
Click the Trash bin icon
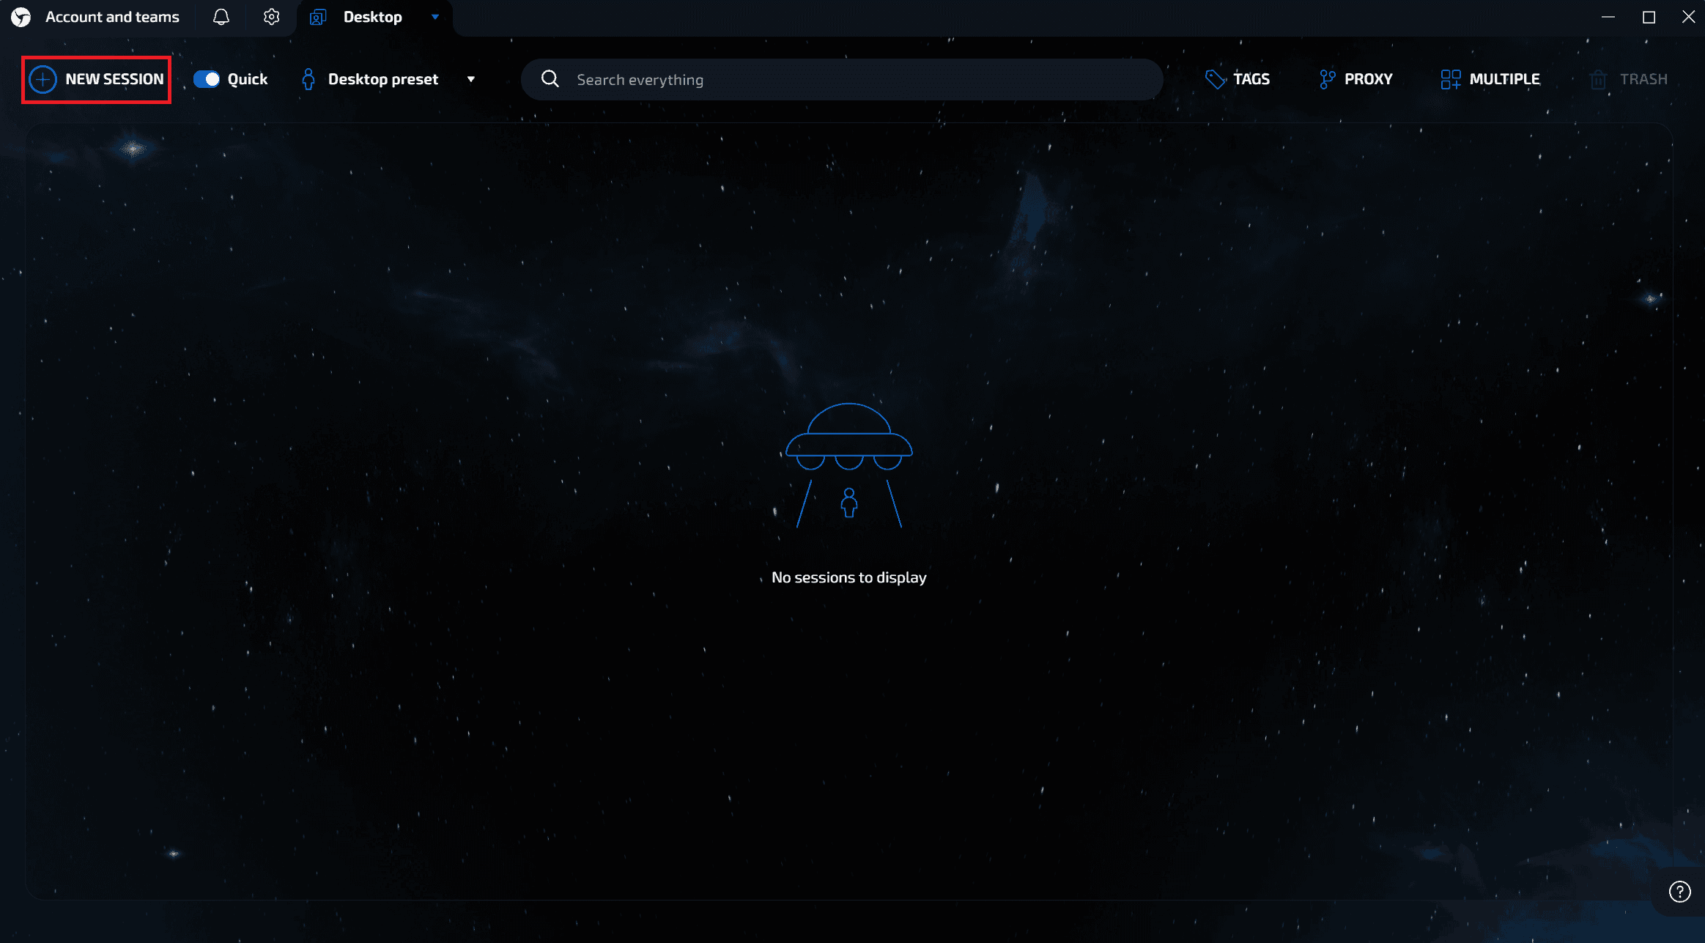click(1598, 79)
